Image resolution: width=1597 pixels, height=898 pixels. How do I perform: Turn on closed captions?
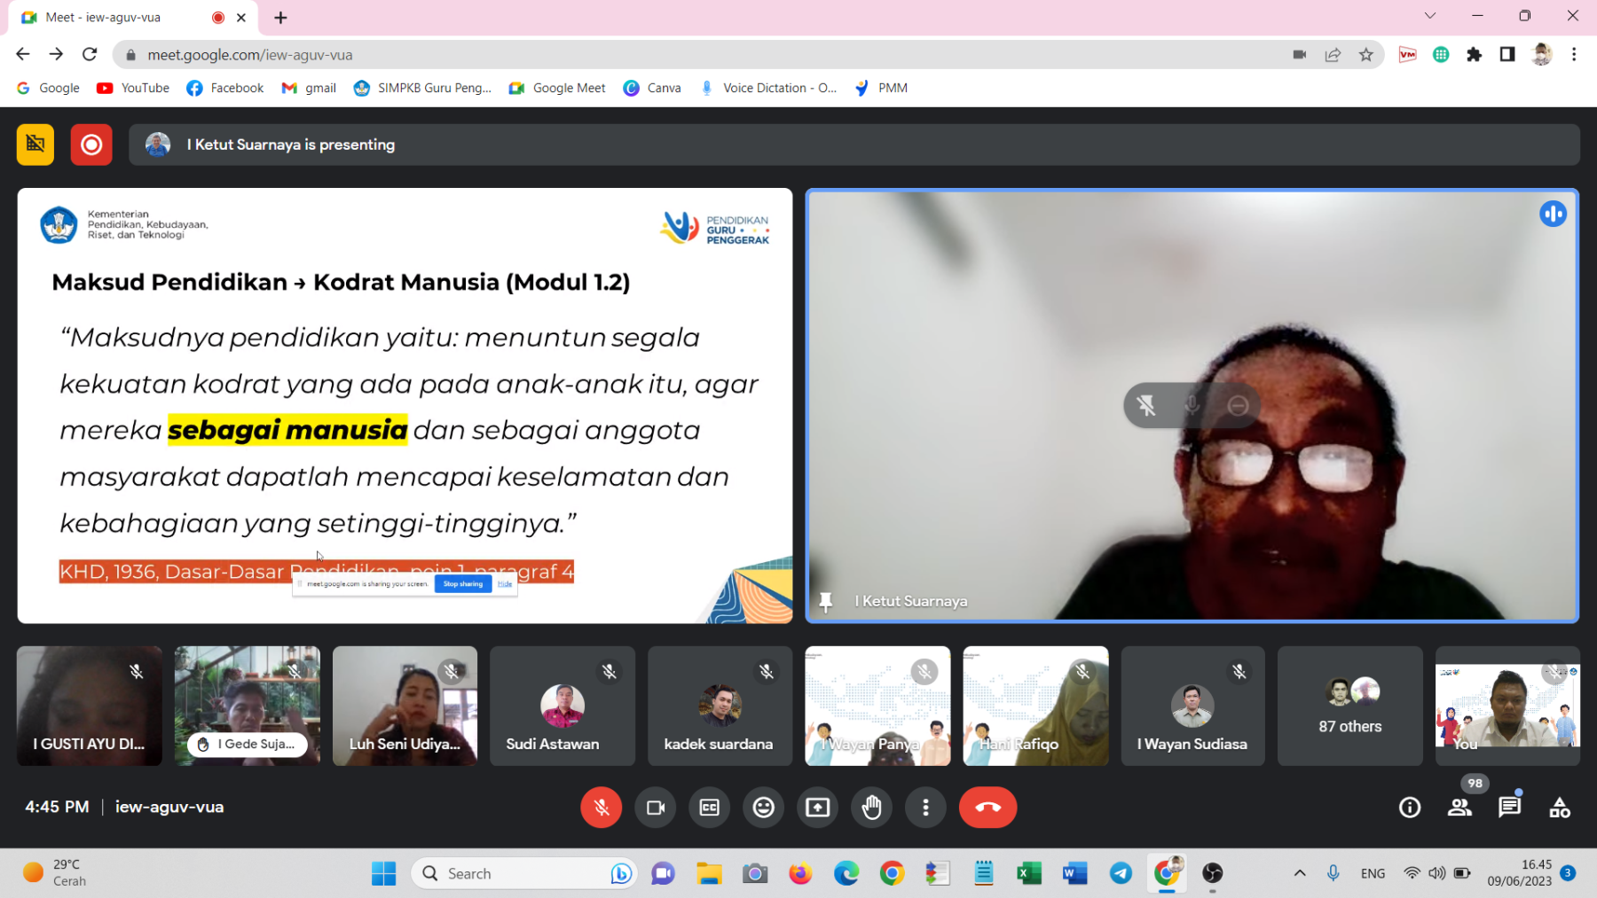(x=709, y=807)
